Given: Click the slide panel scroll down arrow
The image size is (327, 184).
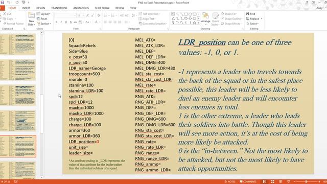Looking at the screenshot, I should tap(42, 177).
